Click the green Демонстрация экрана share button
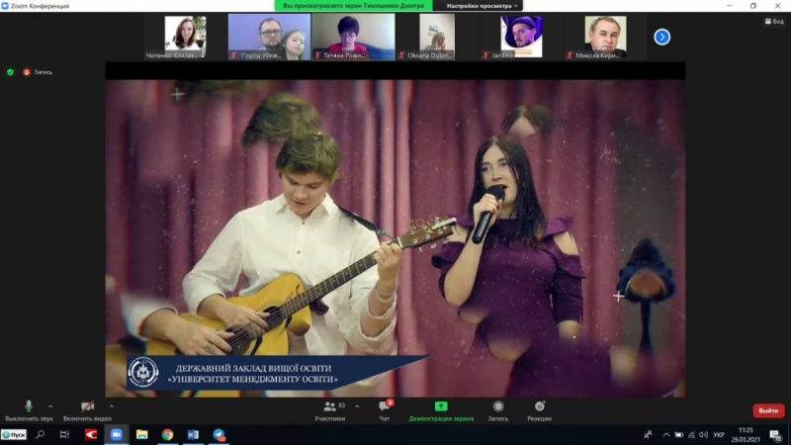Screen dimensions: 791x445 441,410
